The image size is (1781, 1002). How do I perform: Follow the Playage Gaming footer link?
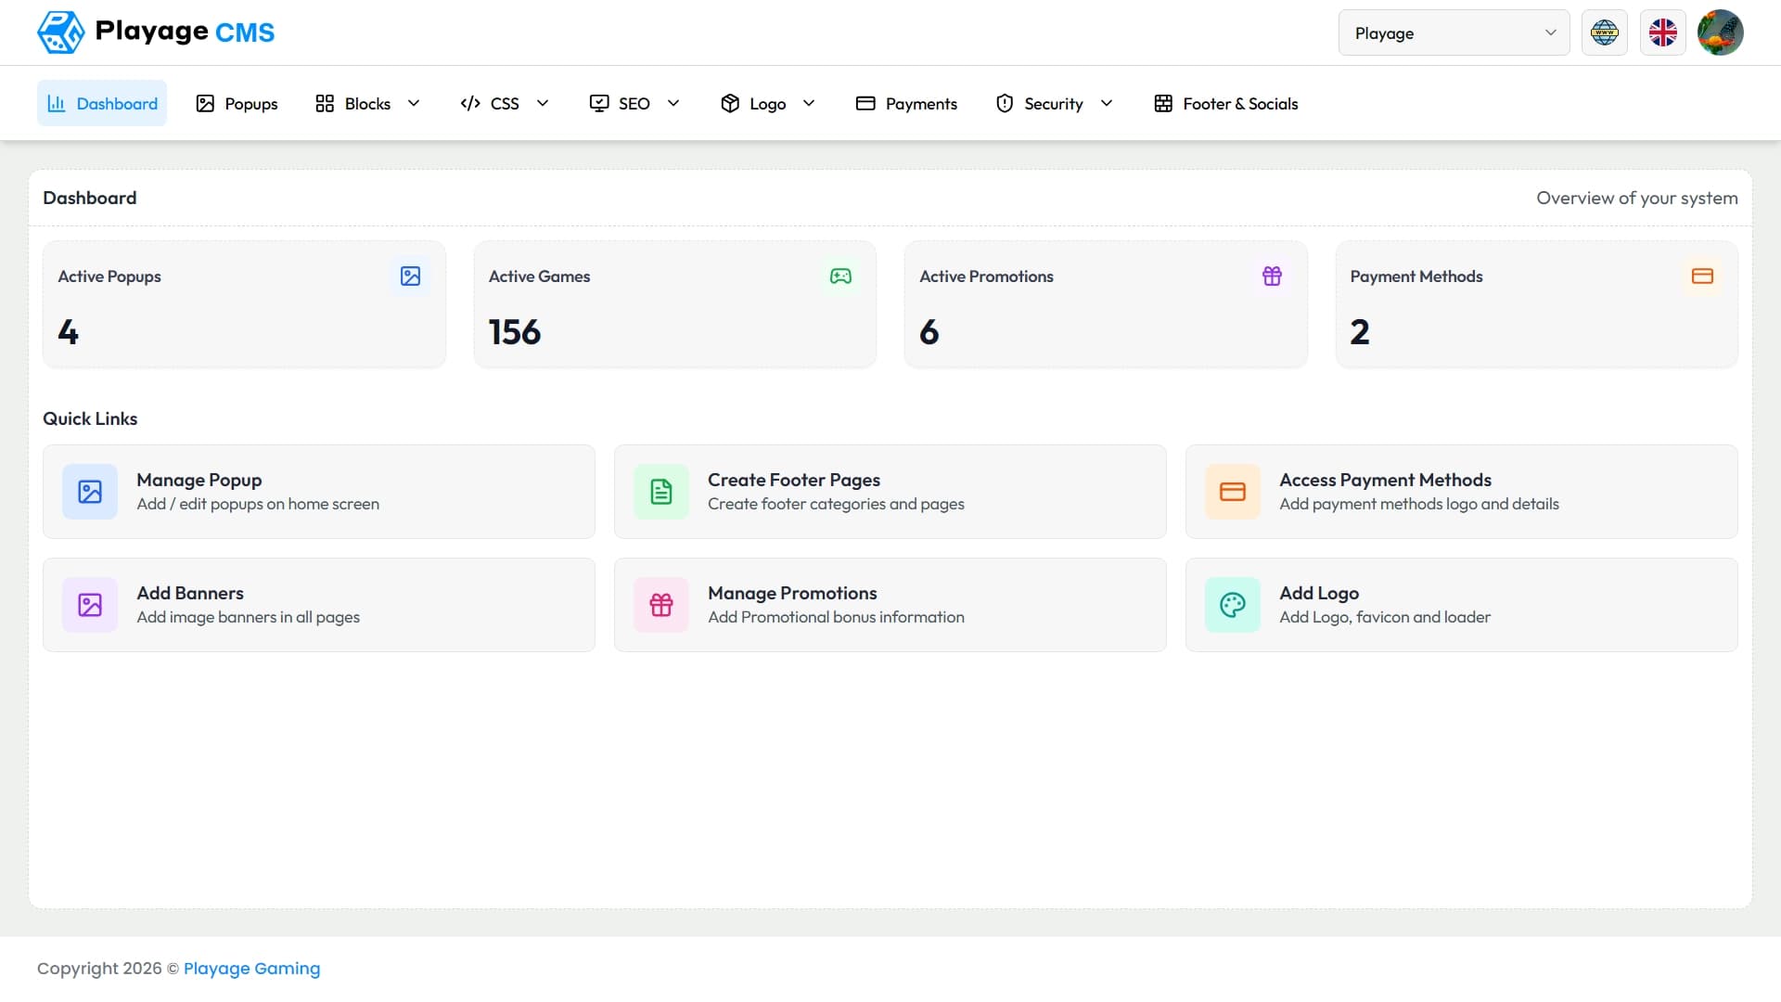click(251, 969)
